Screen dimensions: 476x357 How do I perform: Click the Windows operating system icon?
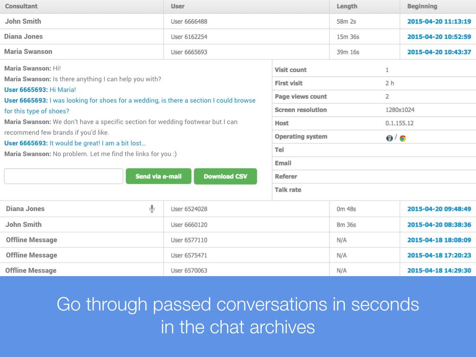pos(389,138)
